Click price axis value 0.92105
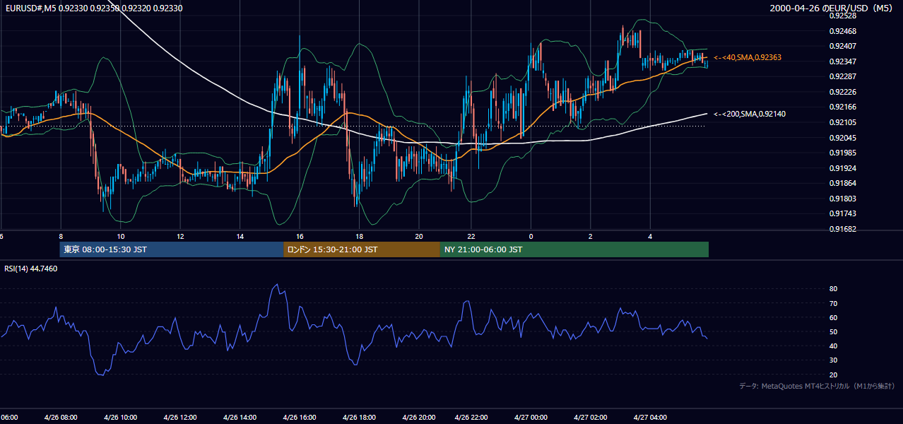Screen dimensions: 903x424 pyautogui.click(x=844, y=122)
